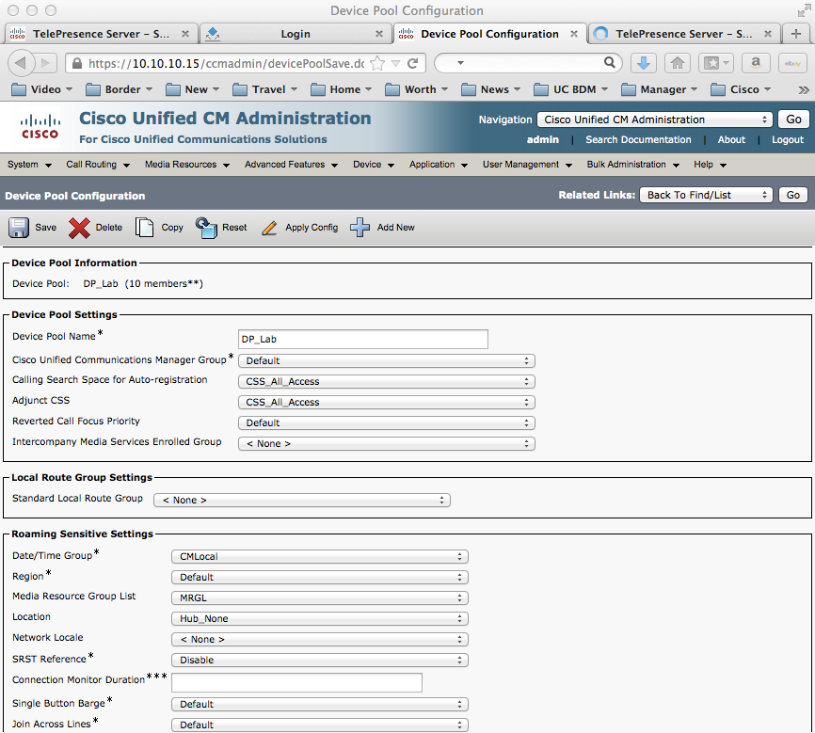Click the Logout link
815x733 pixels.
coord(788,140)
